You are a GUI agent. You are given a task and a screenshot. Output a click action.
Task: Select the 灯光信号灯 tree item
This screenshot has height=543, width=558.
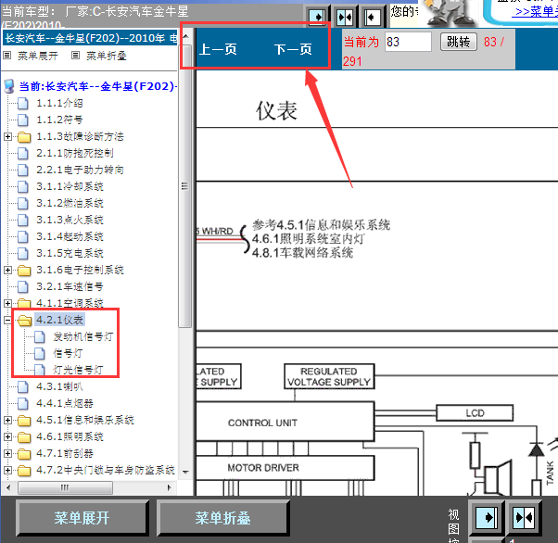click(78, 370)
